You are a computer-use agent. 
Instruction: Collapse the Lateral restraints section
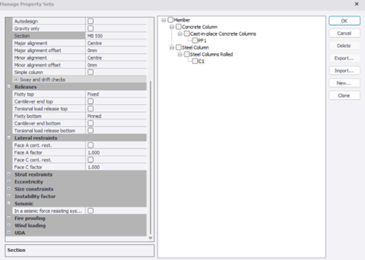click(x=9, y=138)
